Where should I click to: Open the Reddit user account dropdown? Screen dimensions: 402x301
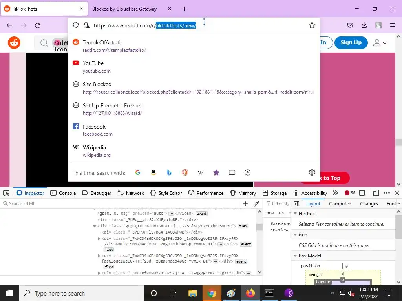tap(380, 43)
